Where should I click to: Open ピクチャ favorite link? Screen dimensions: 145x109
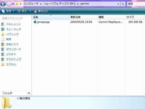coord(11,54)
